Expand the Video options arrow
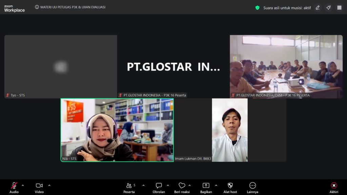Viewport: 347px width, 195px height. [49, 186]
